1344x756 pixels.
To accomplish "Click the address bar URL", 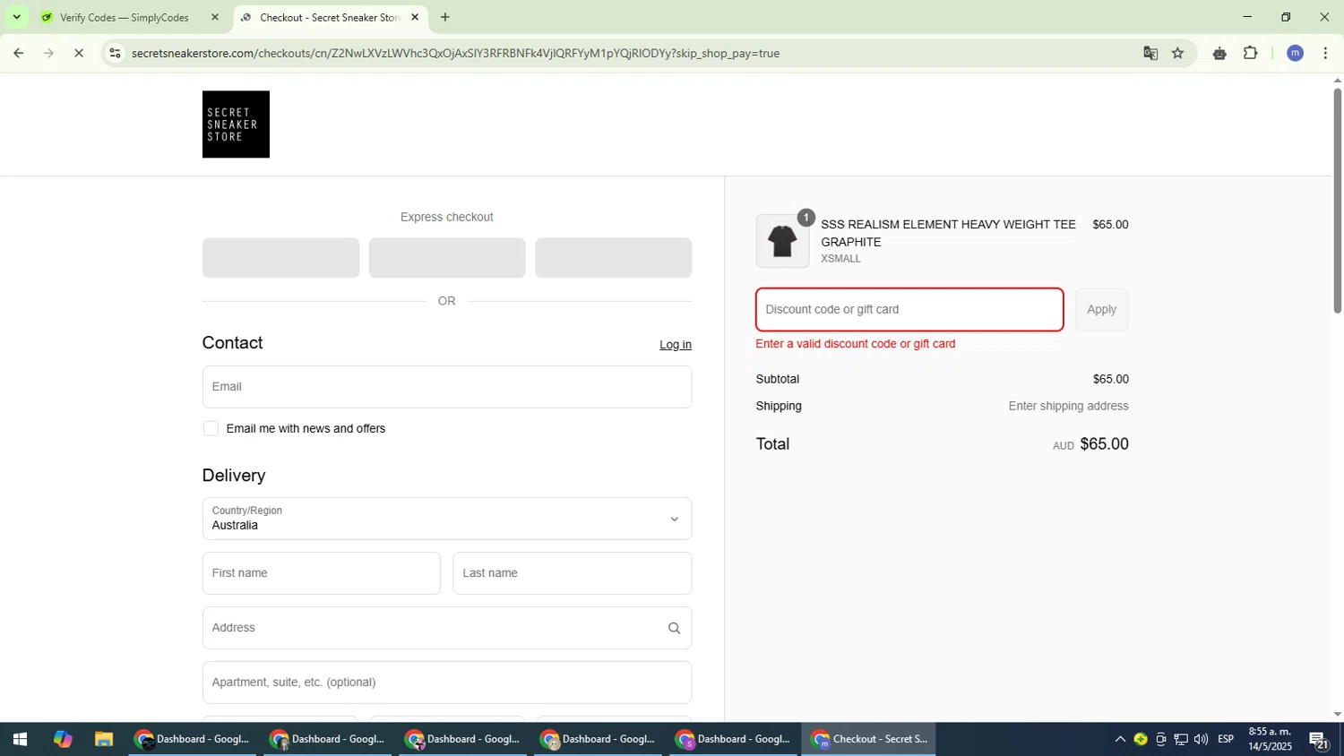I will (x=455, y=53).
